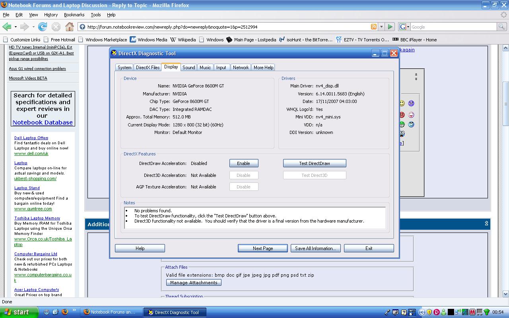Open Windows Media bookmark
509x318 pixels.
148,40
